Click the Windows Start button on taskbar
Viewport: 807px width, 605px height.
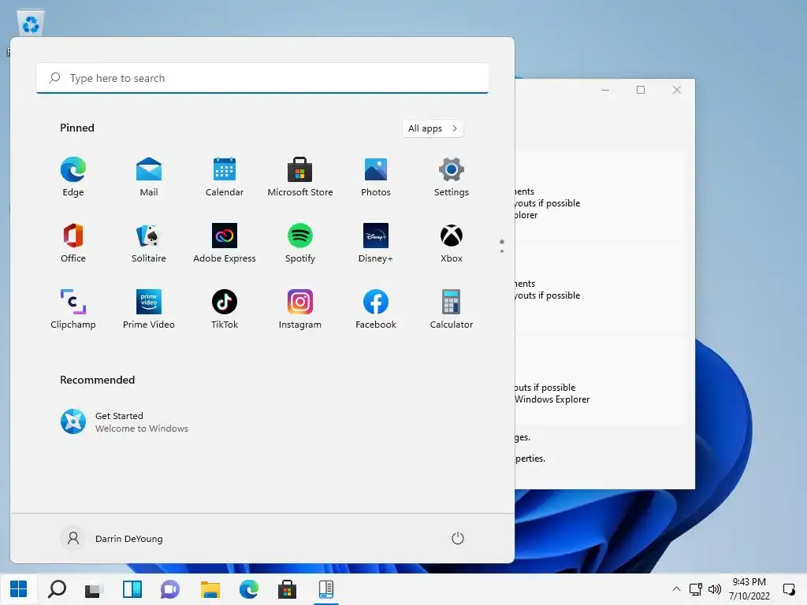pyautogui.click(x=19, y=589)
